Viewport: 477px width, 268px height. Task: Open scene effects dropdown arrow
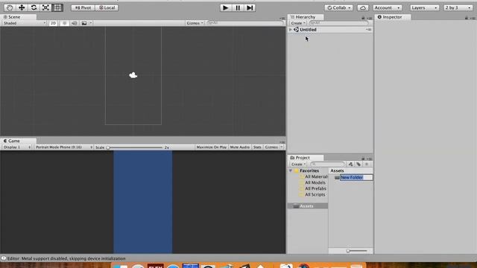click(x=91, y=23)
